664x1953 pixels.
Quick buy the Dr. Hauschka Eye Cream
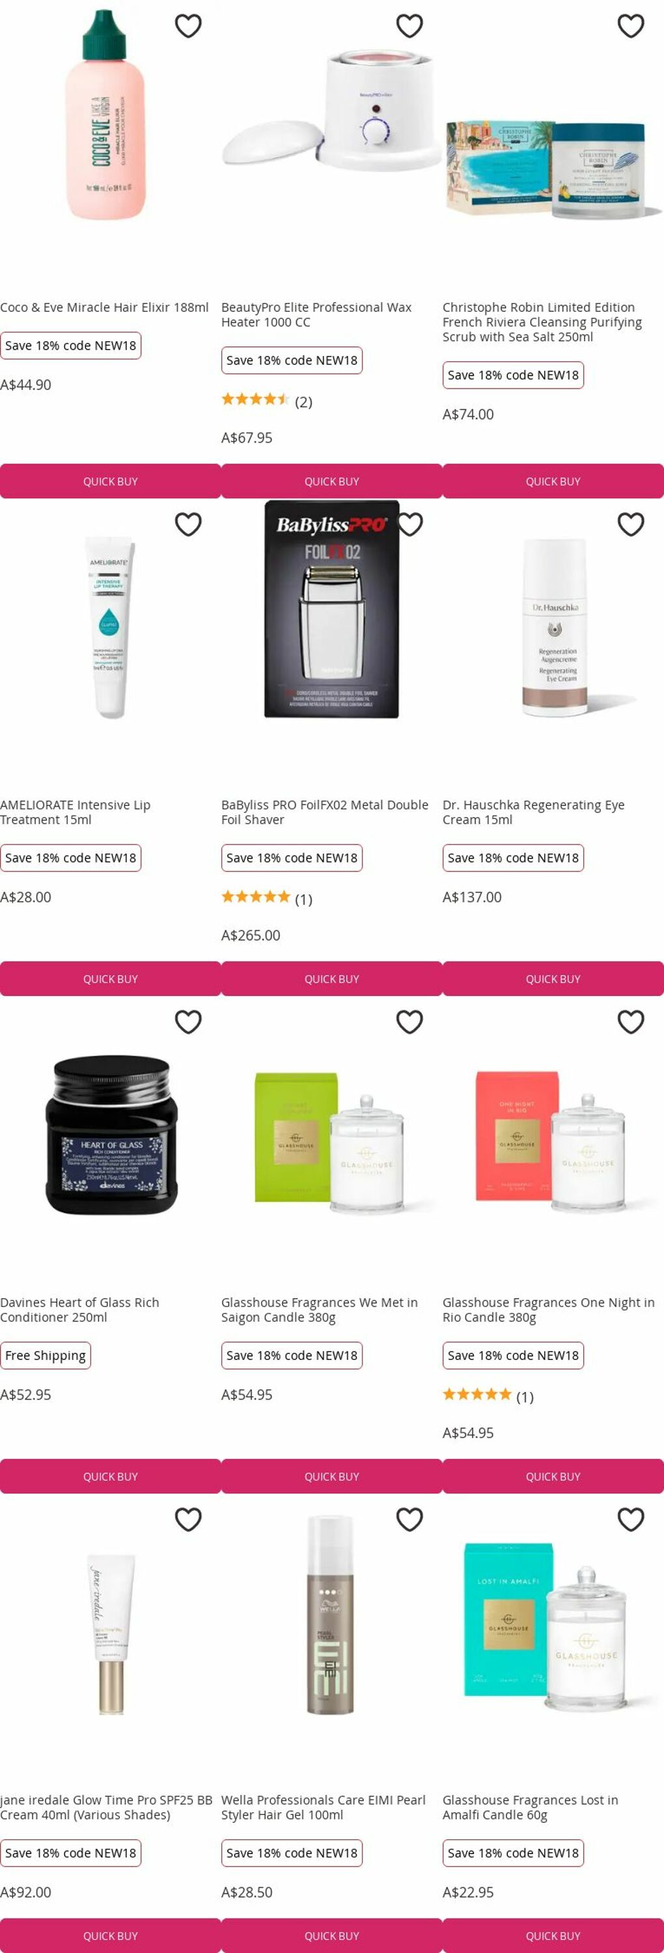click(x=553, y=978)
